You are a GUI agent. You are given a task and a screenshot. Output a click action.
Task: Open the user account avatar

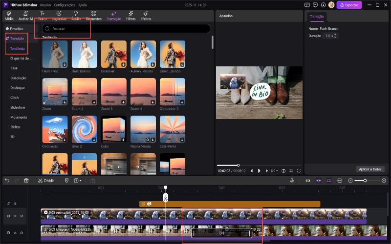click(331, 5)
